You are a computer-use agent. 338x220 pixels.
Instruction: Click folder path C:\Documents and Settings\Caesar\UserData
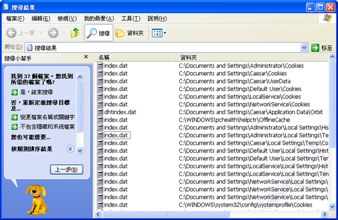(x=234, y=81)
